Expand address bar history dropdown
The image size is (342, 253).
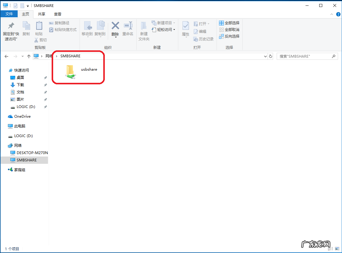coord(265,56)
